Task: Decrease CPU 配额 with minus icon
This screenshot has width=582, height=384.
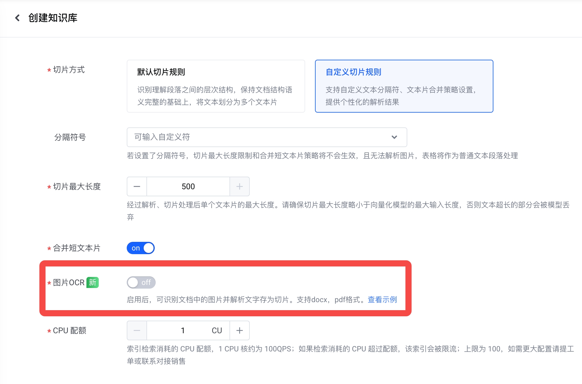Action: click(x=137, y=330)
